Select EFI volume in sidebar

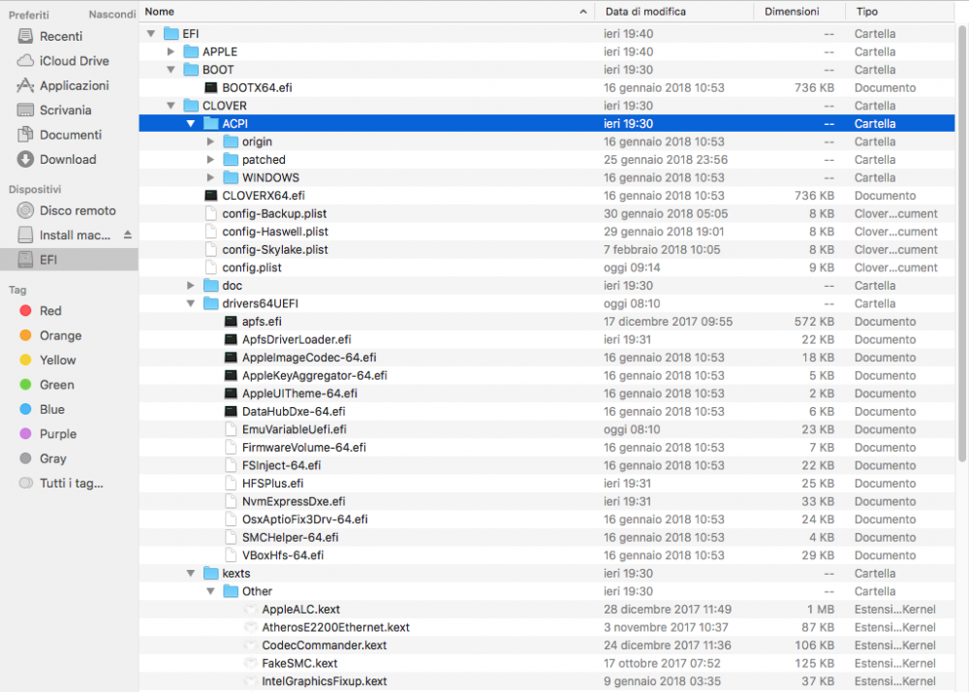[x=69, y=260]
